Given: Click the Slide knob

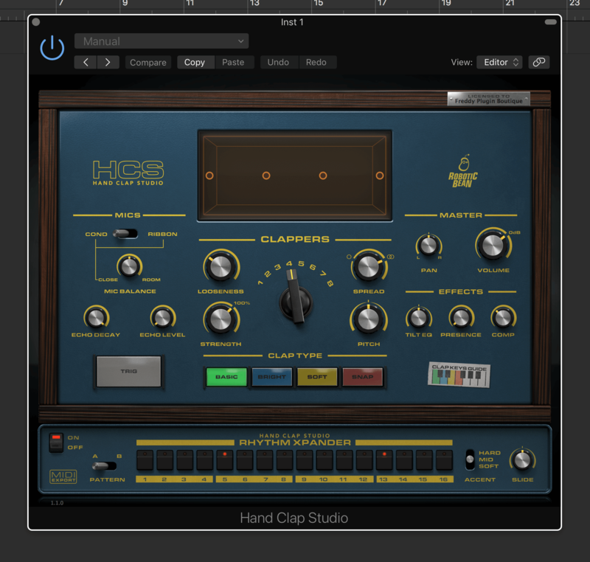Looking at the screenshot, I should click(x=522, y=460).
